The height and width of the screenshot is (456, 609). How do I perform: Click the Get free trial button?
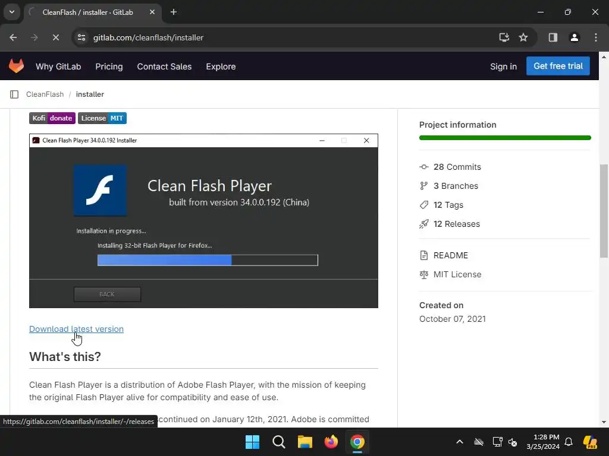558,66
